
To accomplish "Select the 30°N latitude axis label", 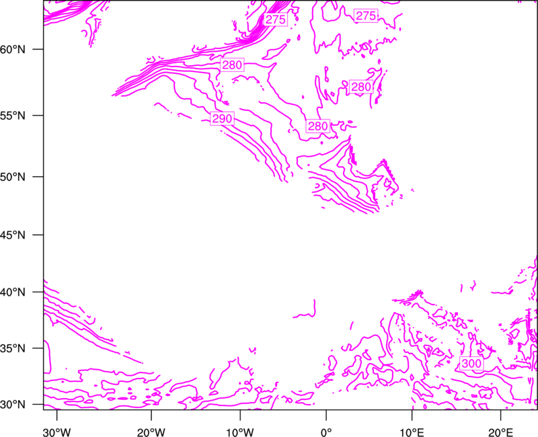I will click(13, 405).
